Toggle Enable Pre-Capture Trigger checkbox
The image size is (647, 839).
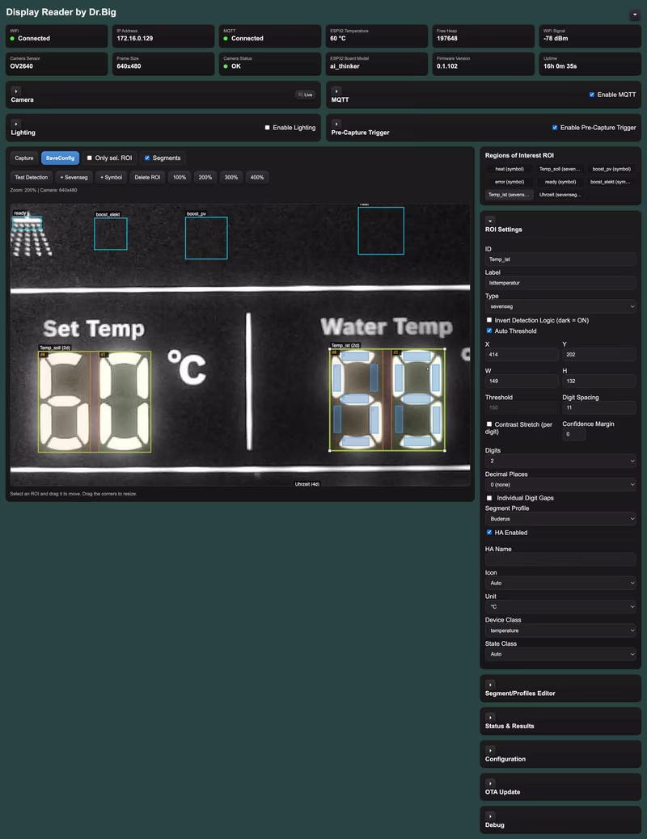555,128
